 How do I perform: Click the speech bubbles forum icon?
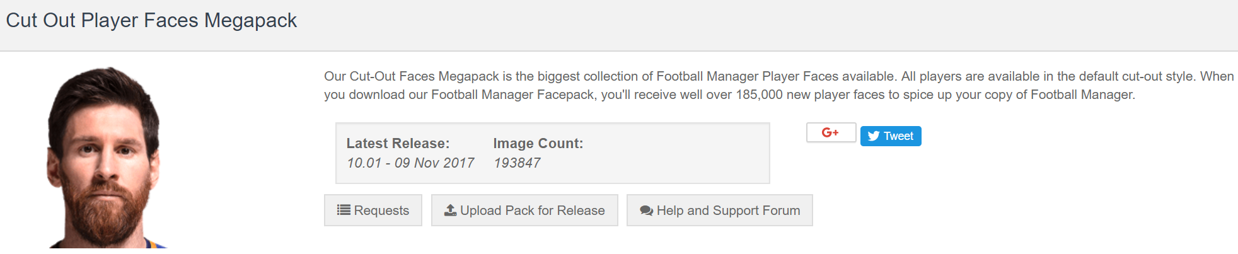[x=646, y=211]
